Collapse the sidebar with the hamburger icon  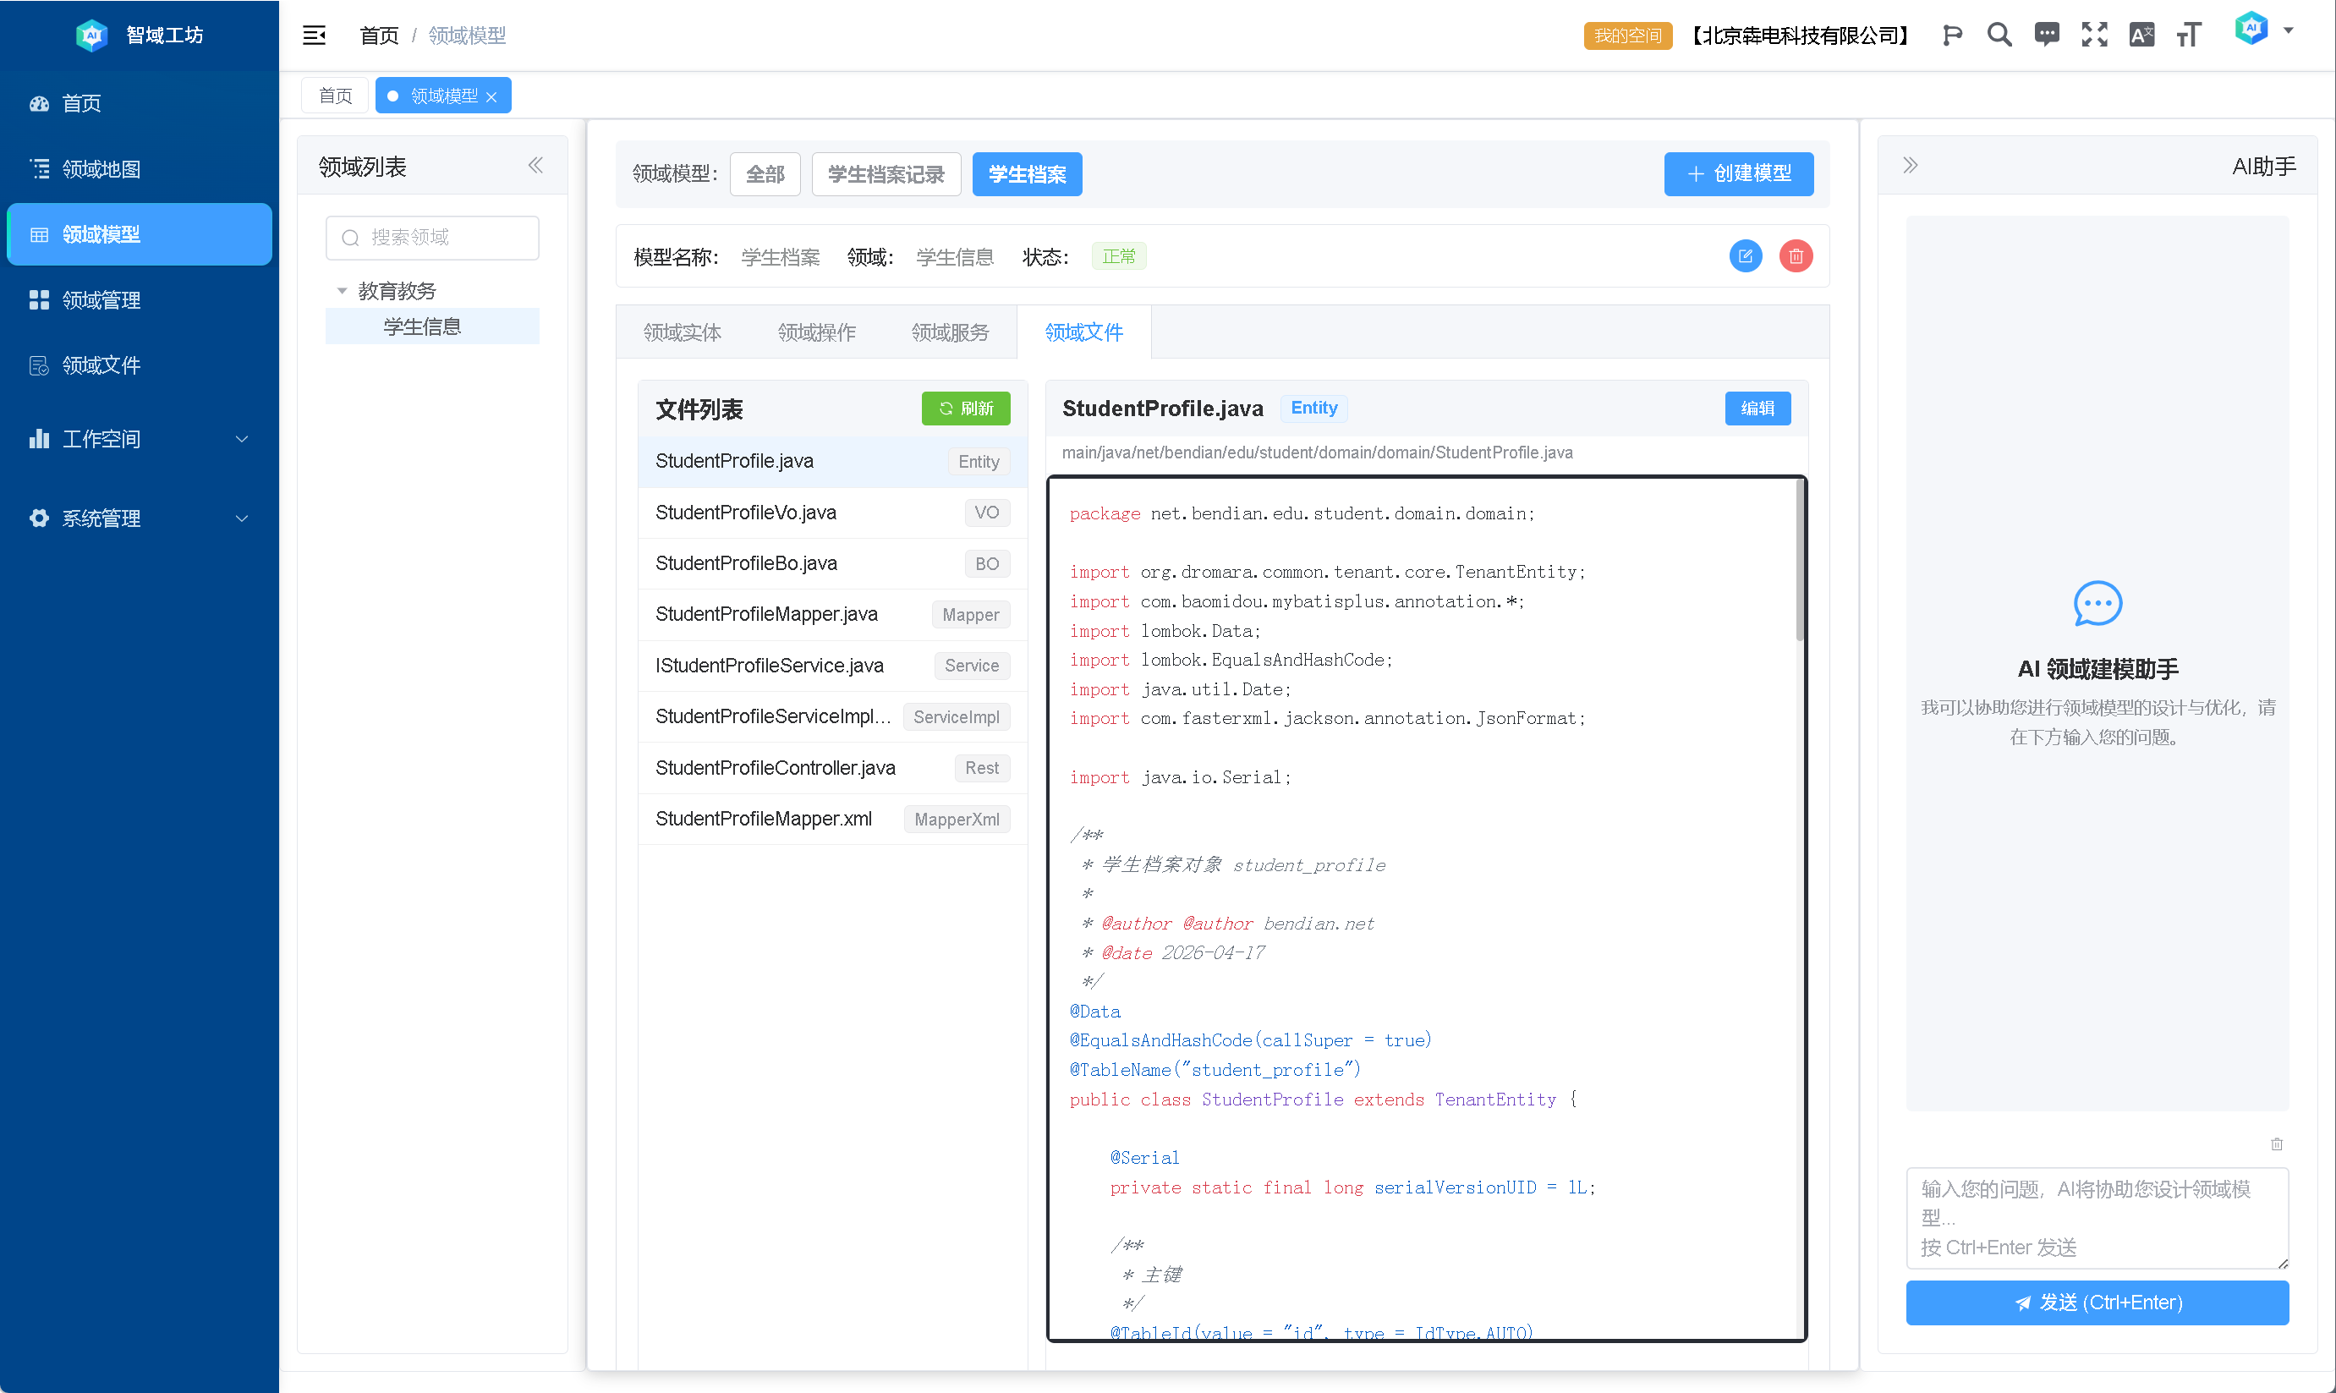[314, 36]
